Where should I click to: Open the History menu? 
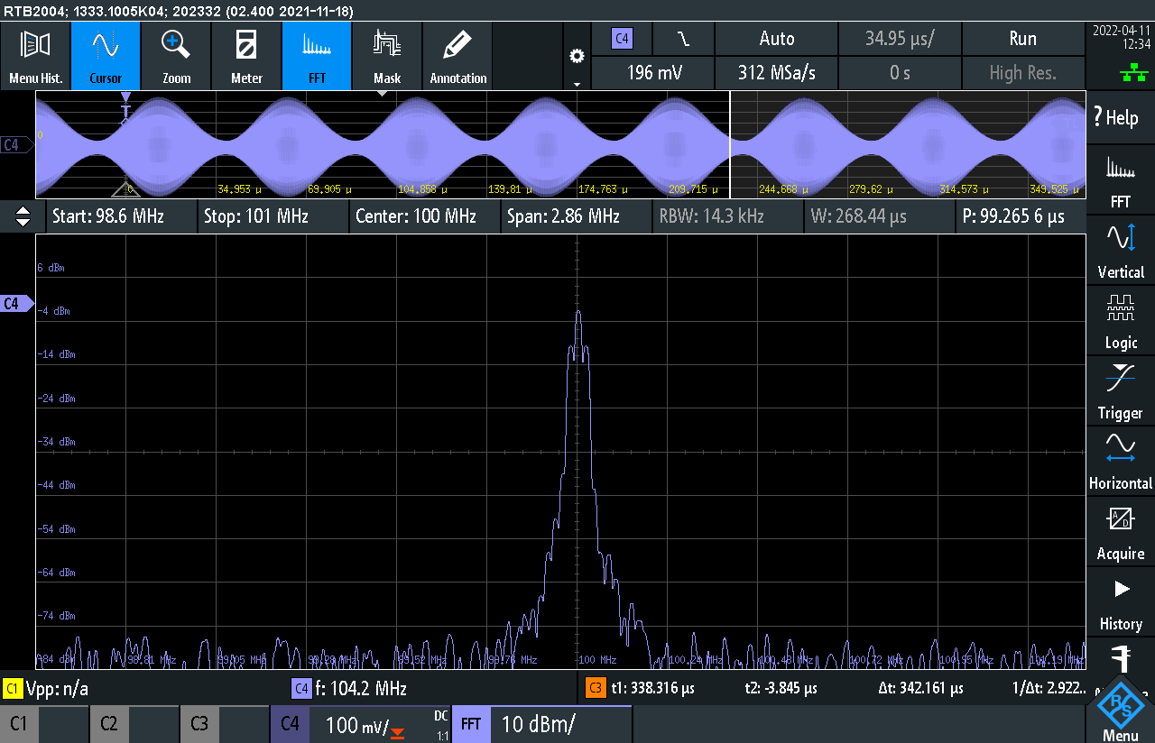point(1121,603)
